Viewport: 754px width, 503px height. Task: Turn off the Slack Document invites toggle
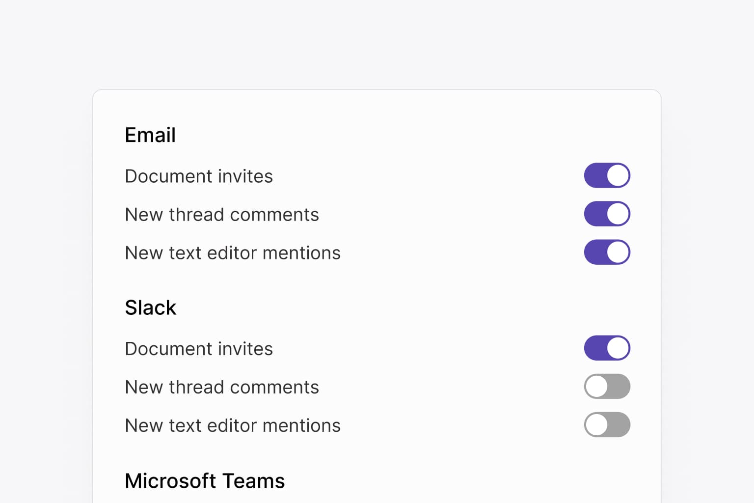click(607, 347)
